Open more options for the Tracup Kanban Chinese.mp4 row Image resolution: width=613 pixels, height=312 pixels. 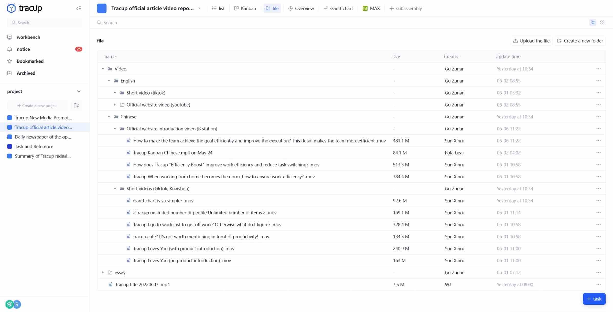[x=598, y=153]
